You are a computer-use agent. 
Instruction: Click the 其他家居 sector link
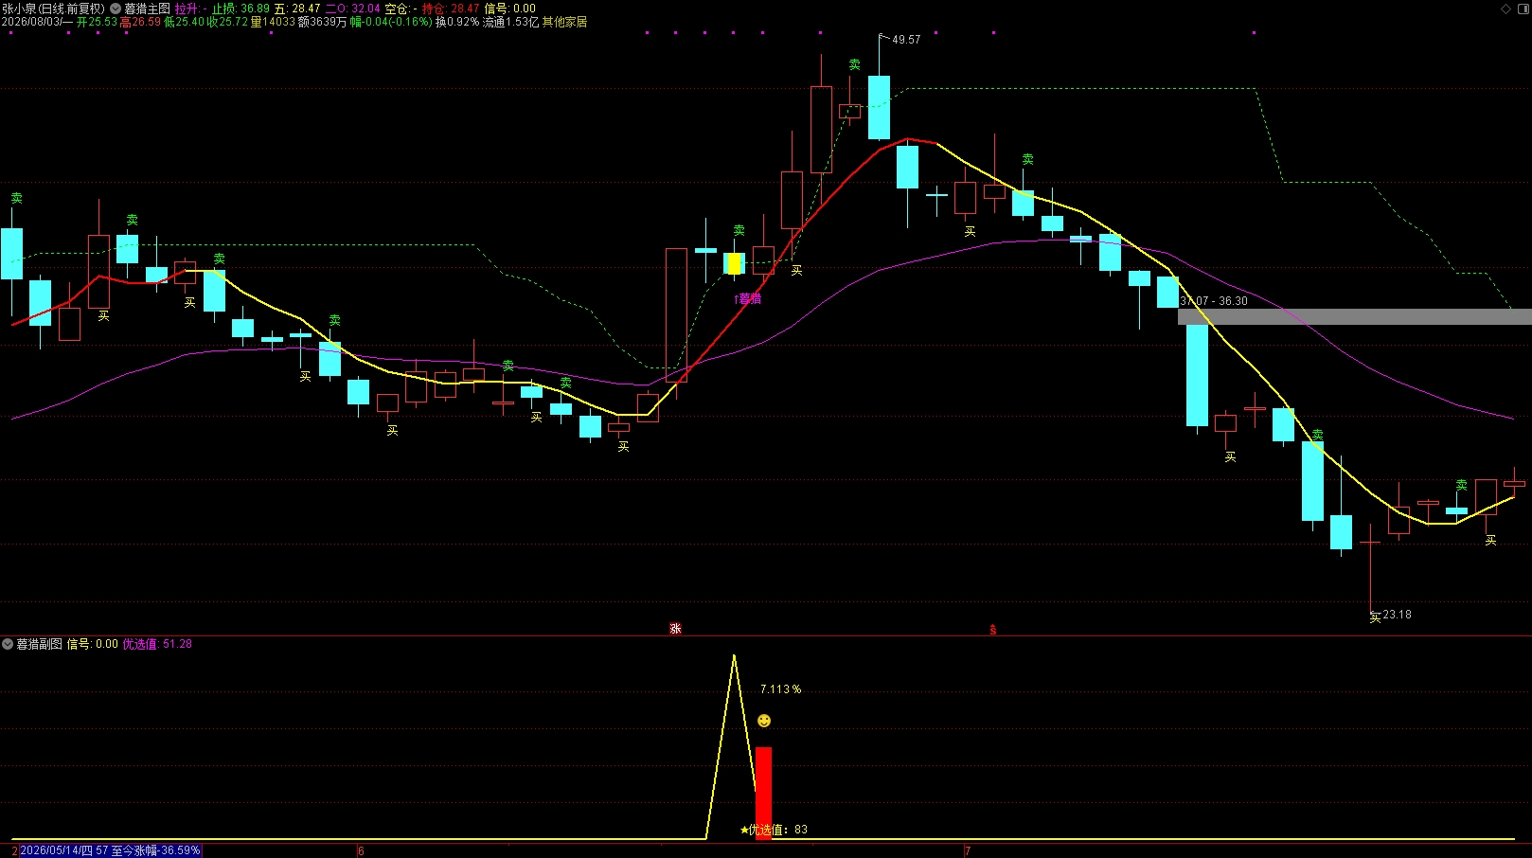pyautogui.click(x=564, y=22)
